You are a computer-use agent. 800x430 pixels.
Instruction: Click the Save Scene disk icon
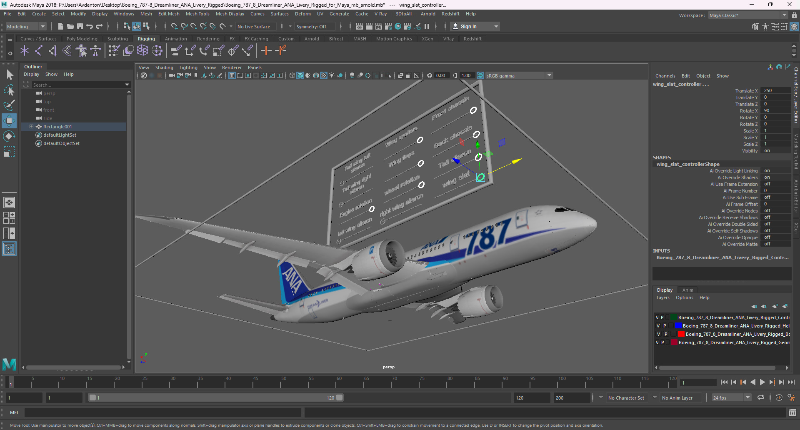coord(80,26)
